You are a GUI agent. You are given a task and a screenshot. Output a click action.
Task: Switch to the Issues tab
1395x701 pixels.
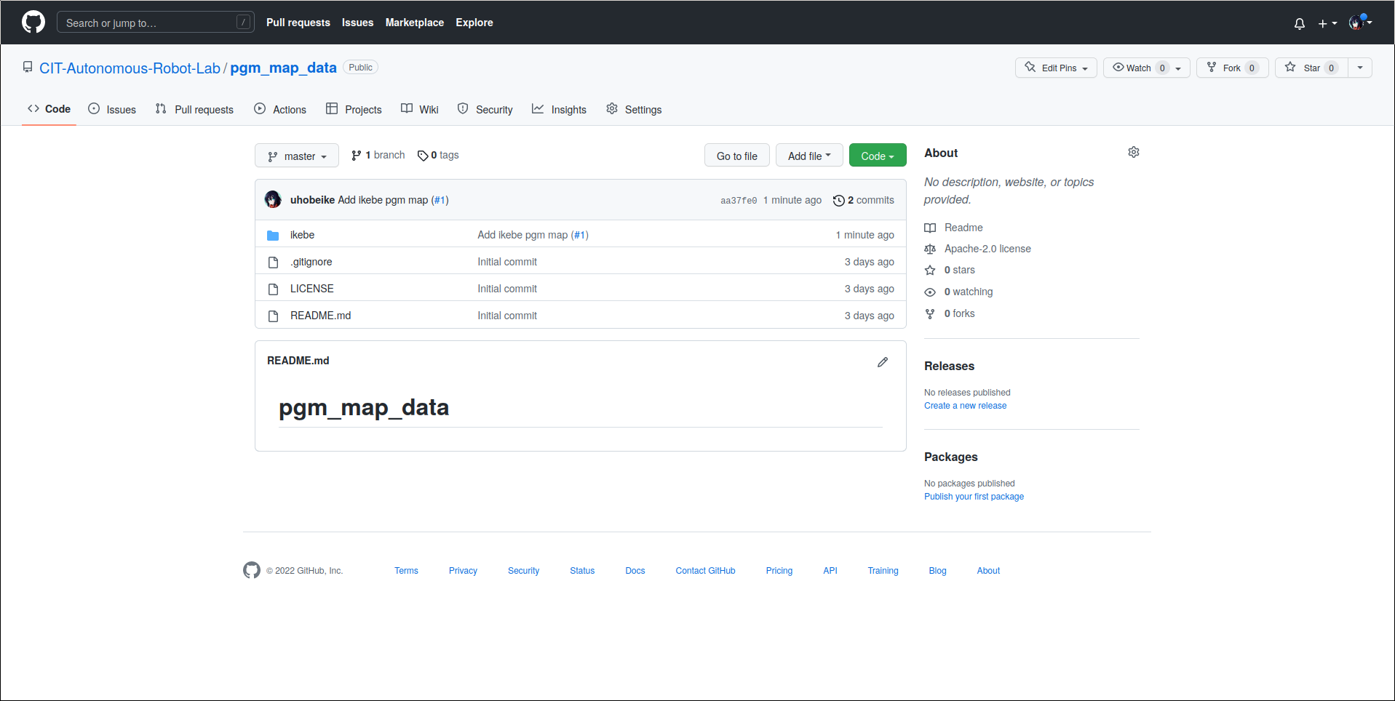click(112, 109)
